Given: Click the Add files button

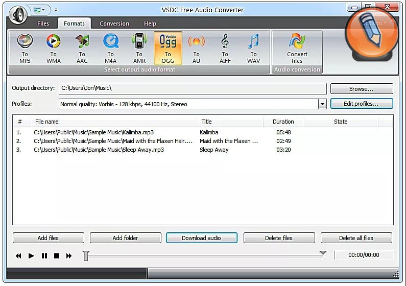Looking at the screenshot, I should pos(49,237).
